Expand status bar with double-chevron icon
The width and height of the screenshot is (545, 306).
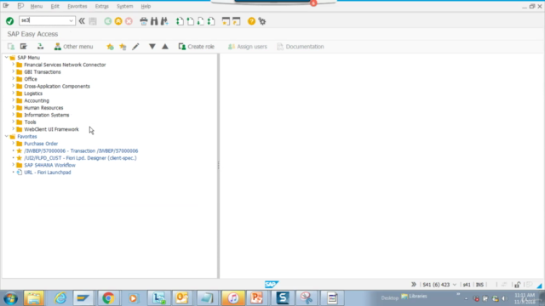(414, 285)
